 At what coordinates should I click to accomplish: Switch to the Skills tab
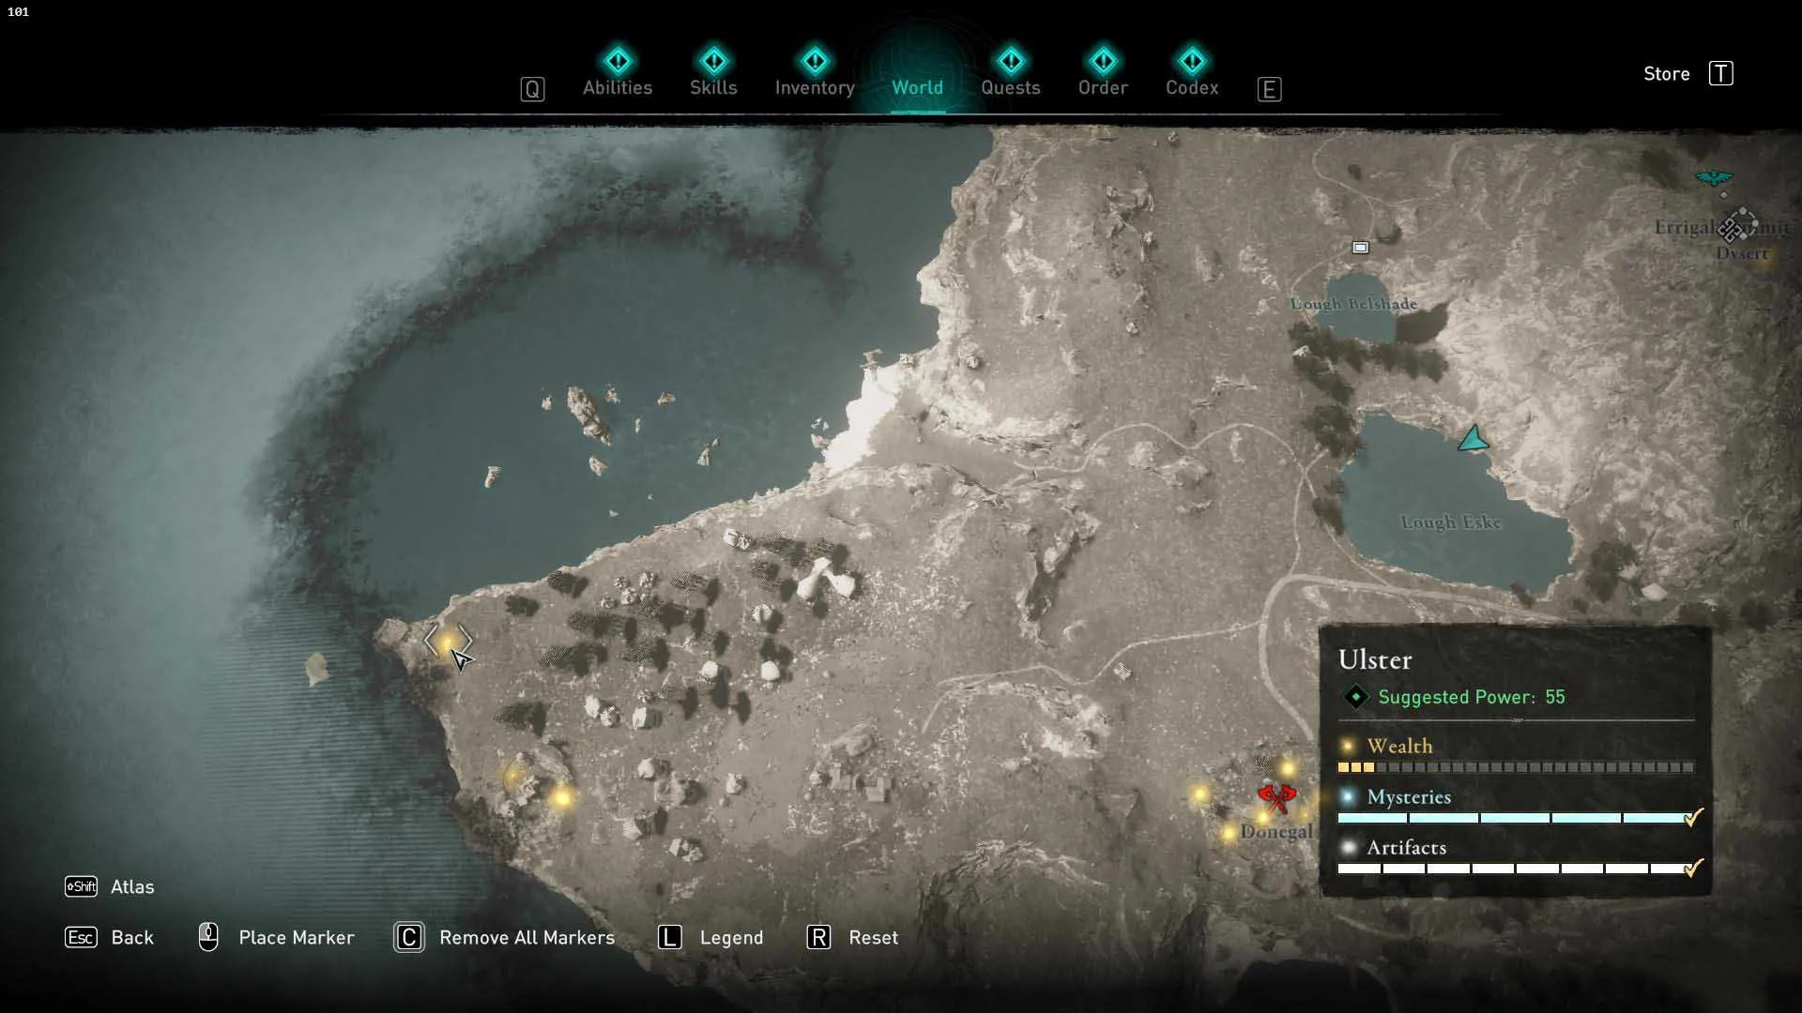click(713, 73)
